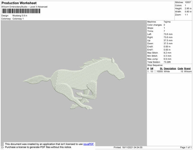193x150 pixels.
Task: Open the novaPDF link
Action: pos(88,144)
